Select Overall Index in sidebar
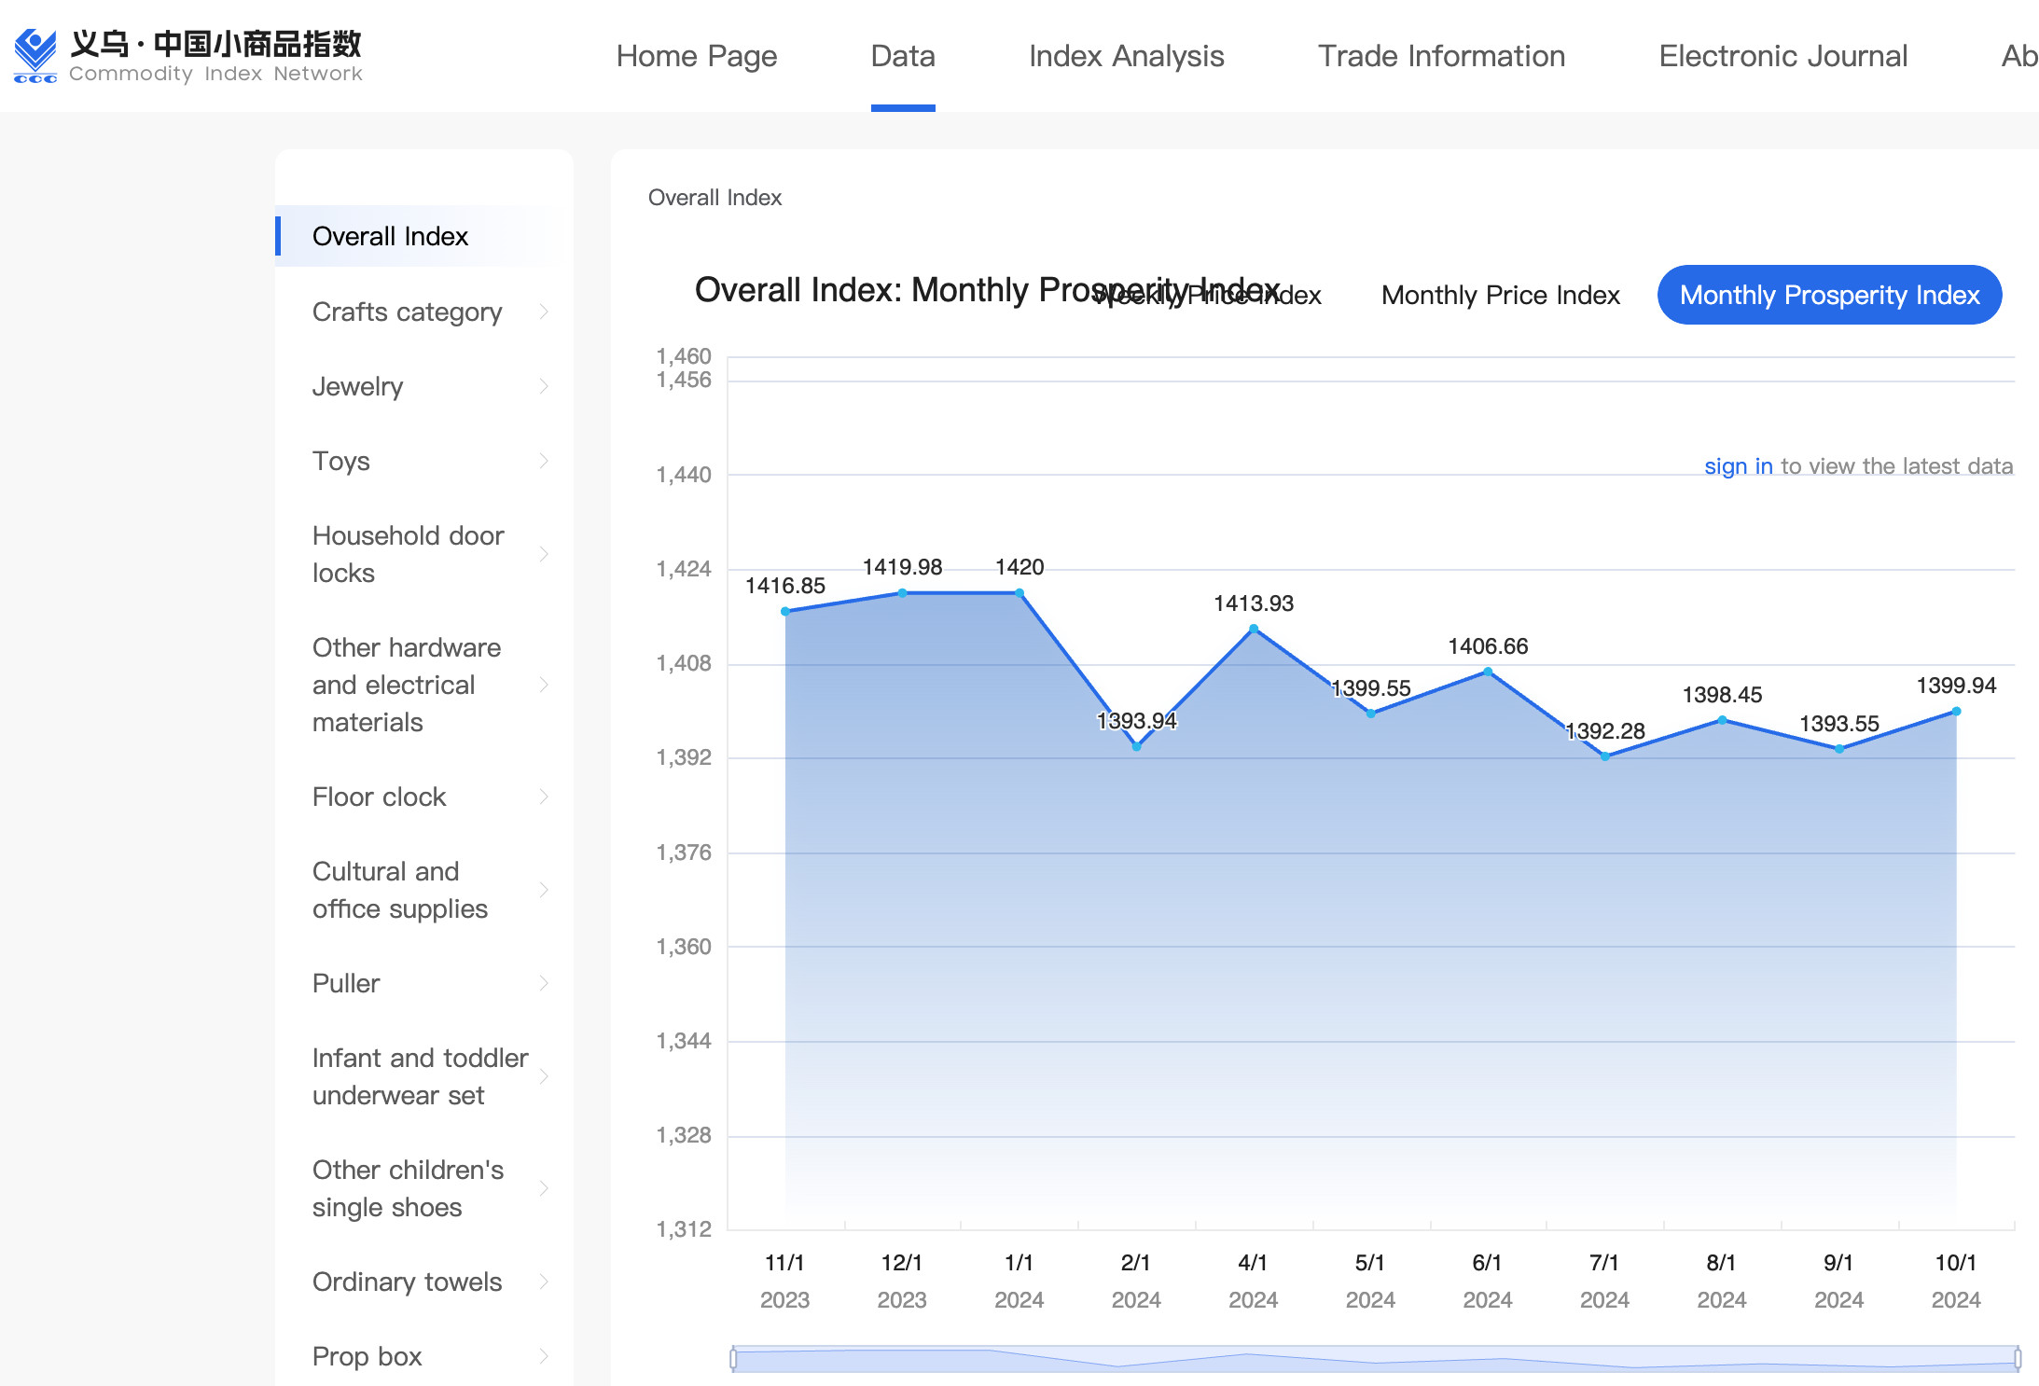The width and height of the screenshot is (2039, 1386). point(424,236)
